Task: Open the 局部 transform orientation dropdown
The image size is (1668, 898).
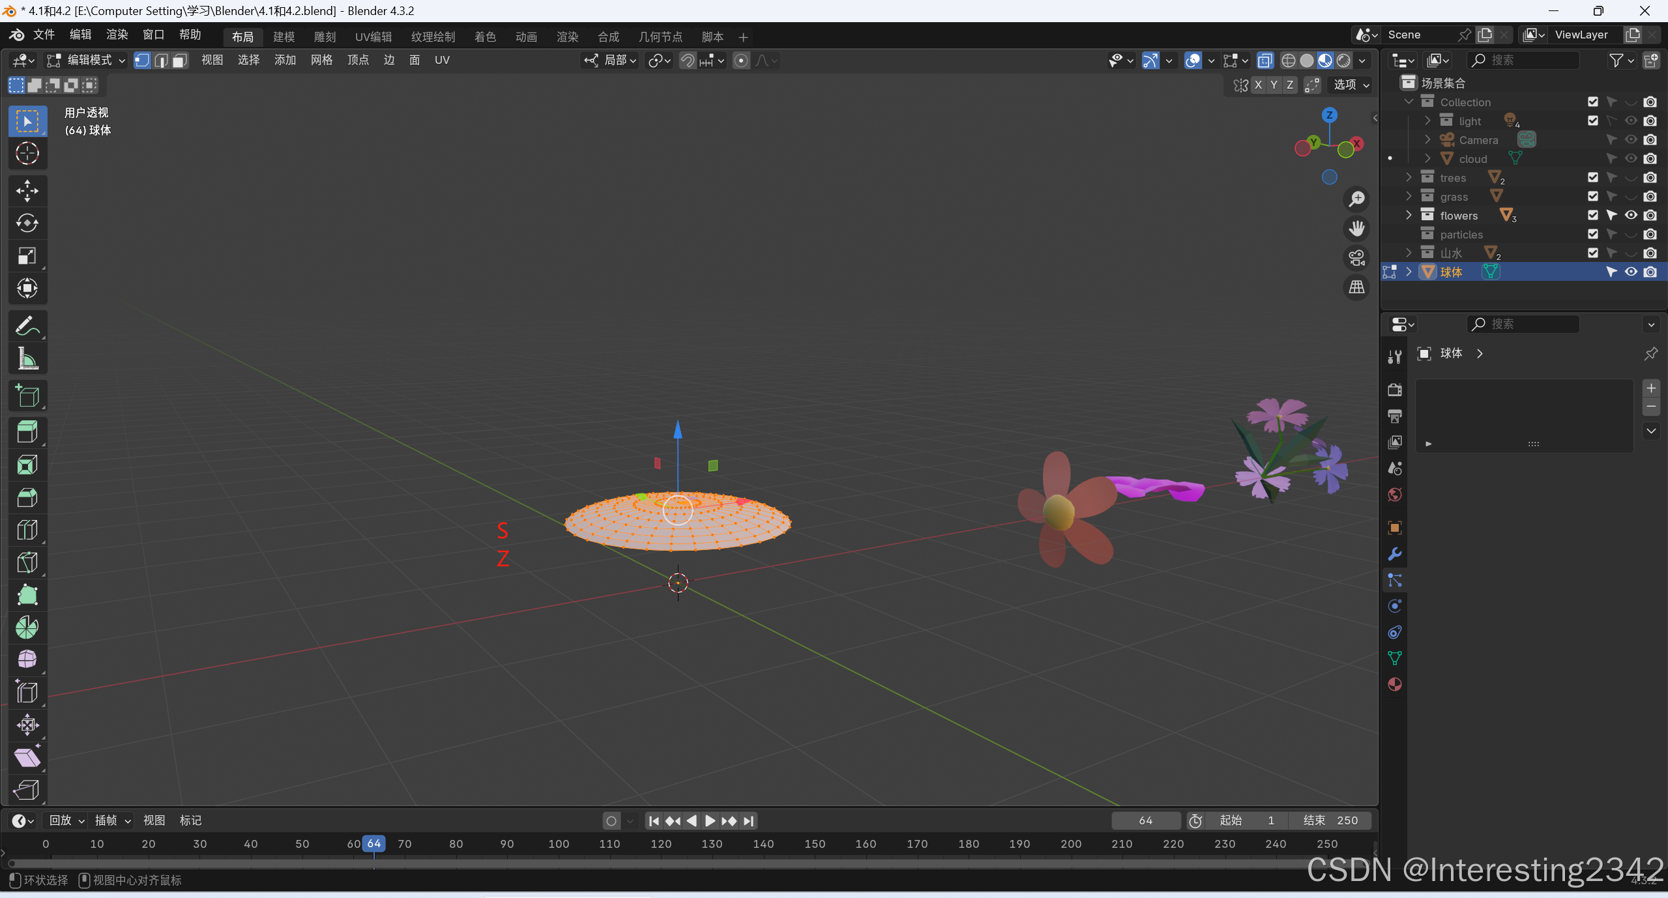Action: tap(611, 61)
